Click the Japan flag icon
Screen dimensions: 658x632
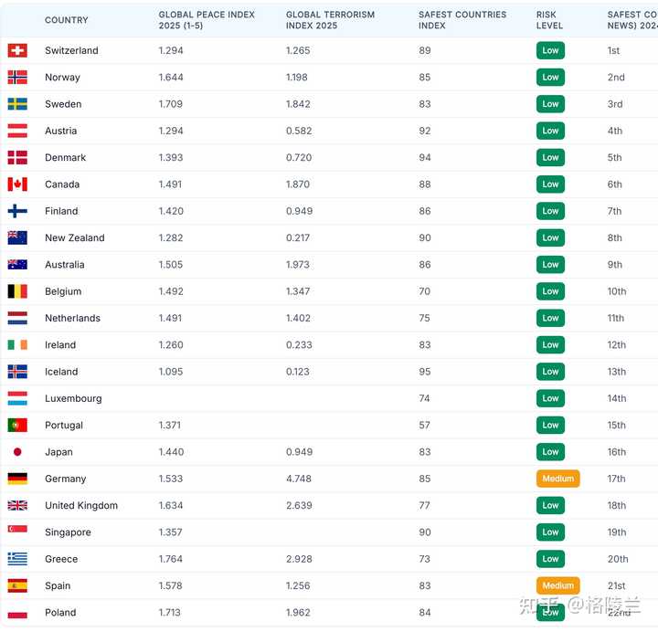pyautogui.click(x=17, y=452)
